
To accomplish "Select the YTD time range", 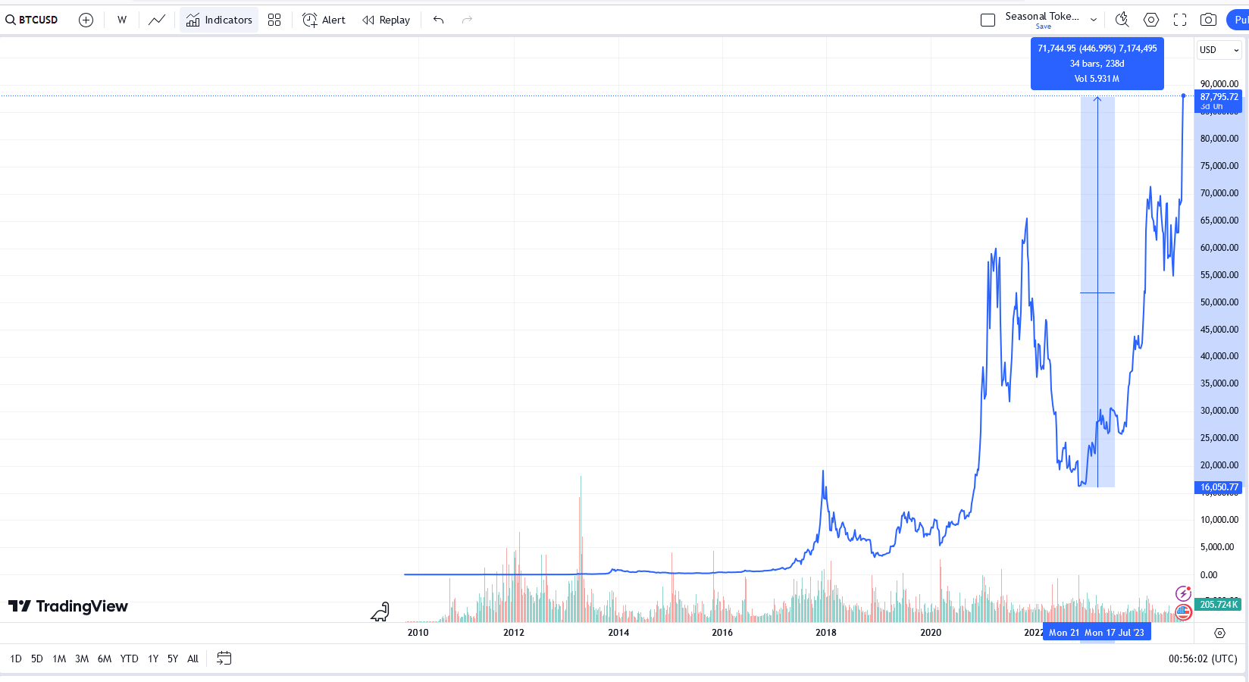I will [x=130, y=659].
